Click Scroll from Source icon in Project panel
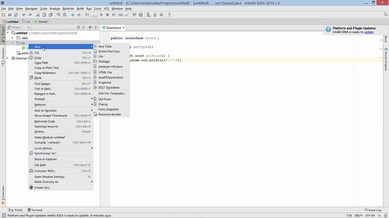Screen dimensions: 389x218 (x=78, y=27)
